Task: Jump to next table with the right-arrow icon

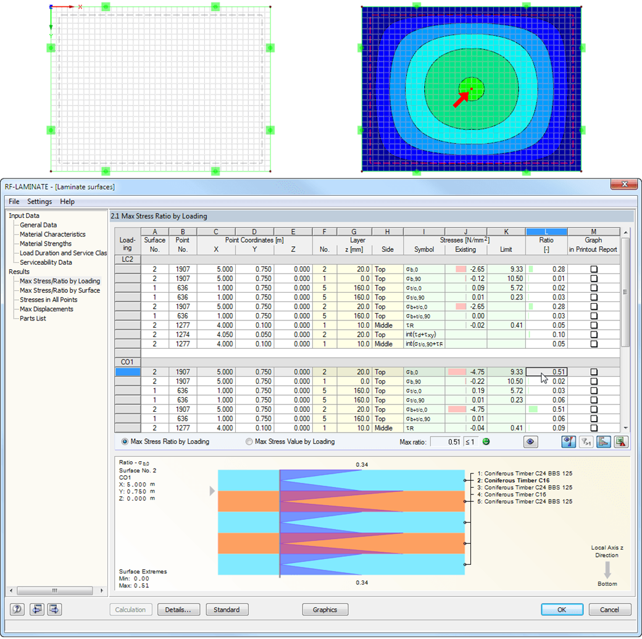Action: click(x=54, y=609)
